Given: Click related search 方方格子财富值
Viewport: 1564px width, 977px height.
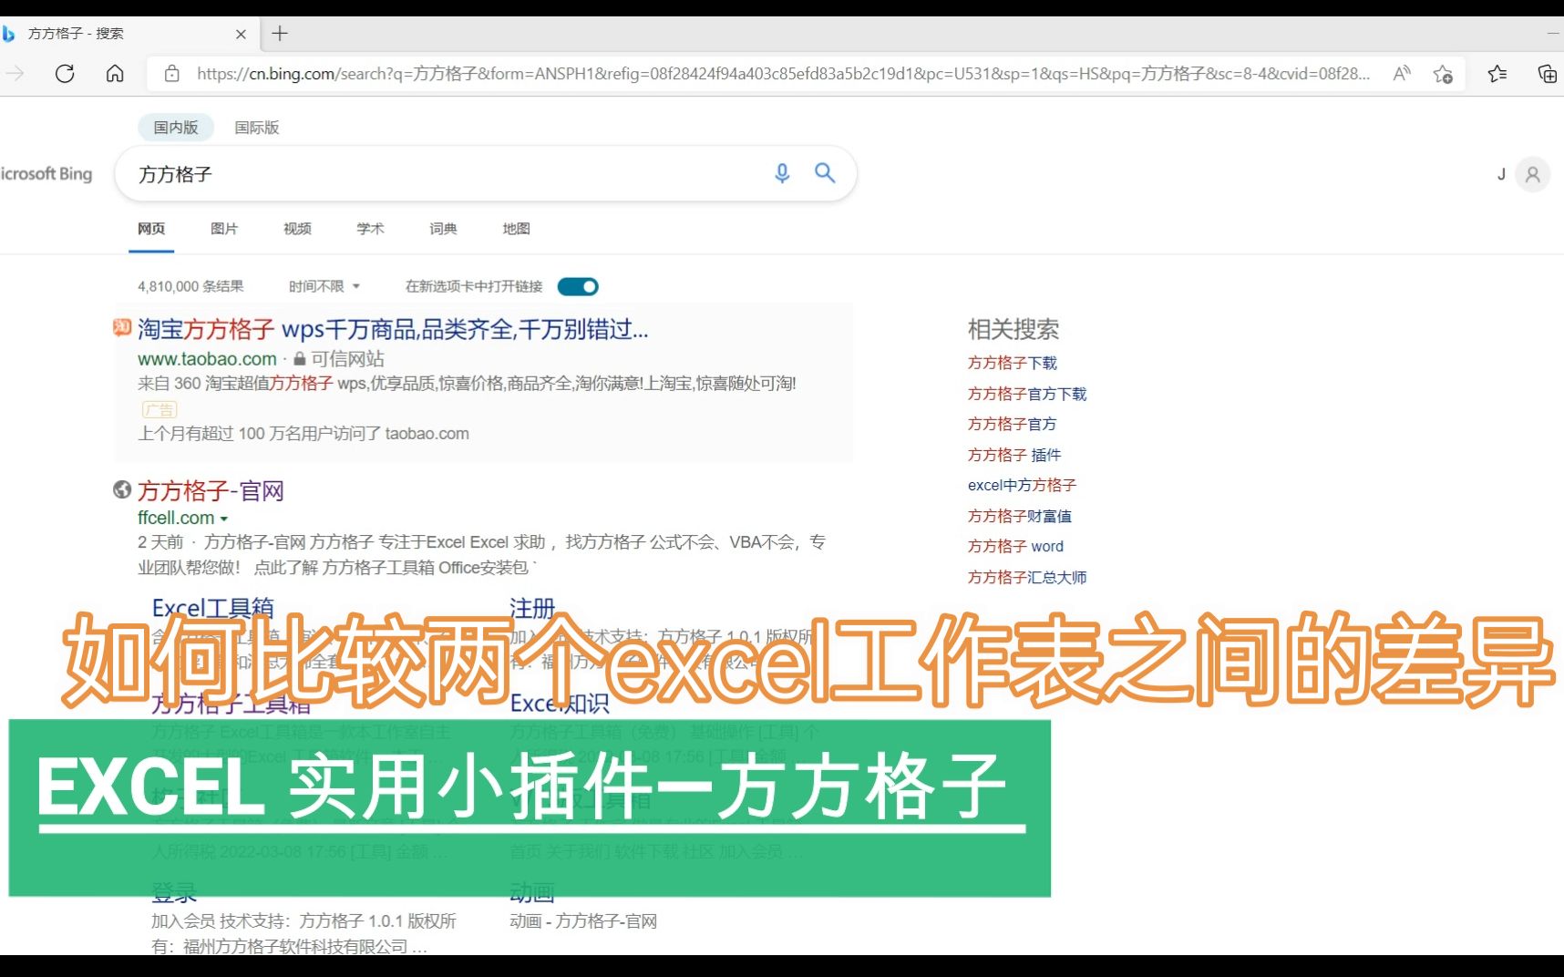Looking at the screenshot, I should [1020, 516].
